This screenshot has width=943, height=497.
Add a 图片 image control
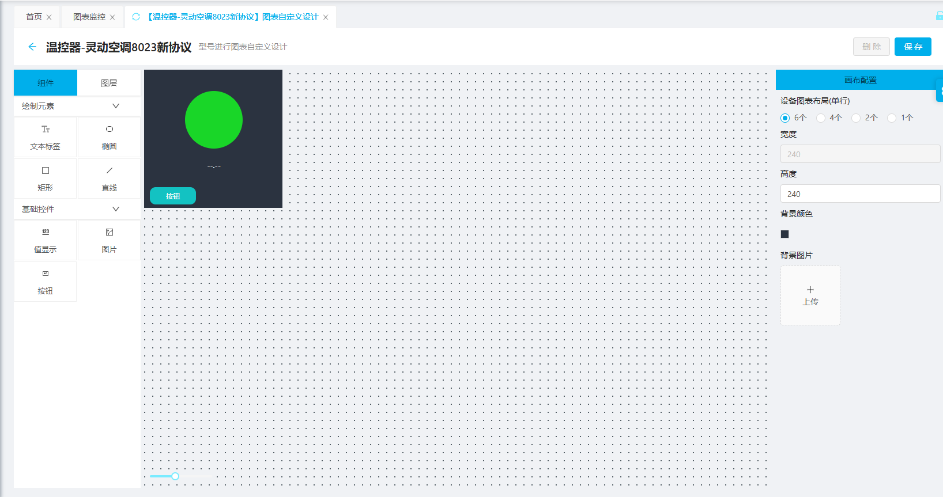[x=109, y=240]
